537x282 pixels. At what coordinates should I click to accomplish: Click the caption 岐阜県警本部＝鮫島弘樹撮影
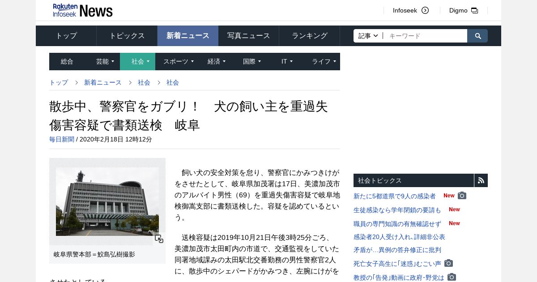click(94, 254)
